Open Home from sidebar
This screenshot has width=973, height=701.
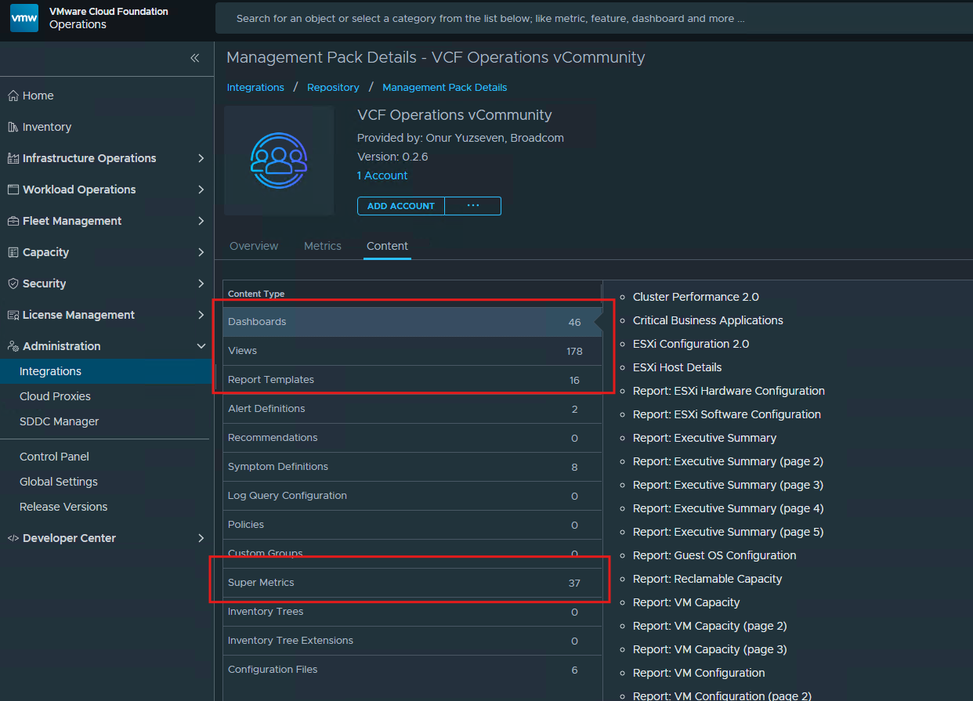pos(38,96)
